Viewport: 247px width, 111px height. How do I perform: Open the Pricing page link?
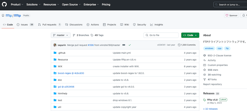[x=106, y=5]
